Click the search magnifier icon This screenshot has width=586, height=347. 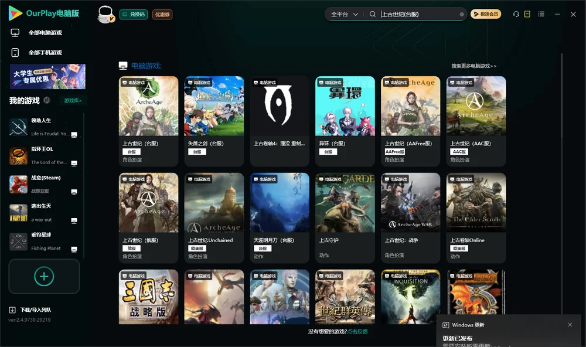pyautogui.click(x=373, y=14)
